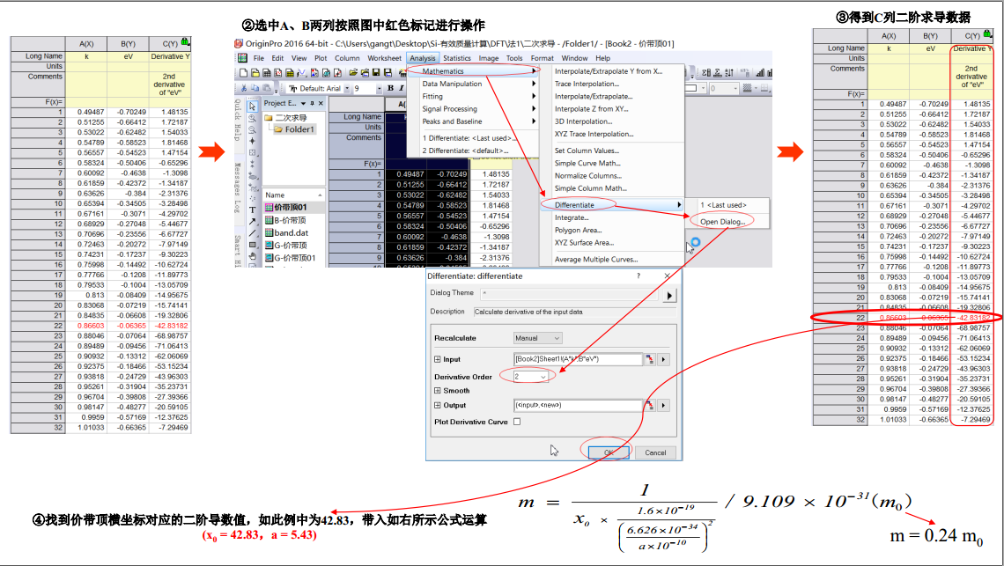
Task: Click the Sort columns toolbar icon
Action: 728,72
